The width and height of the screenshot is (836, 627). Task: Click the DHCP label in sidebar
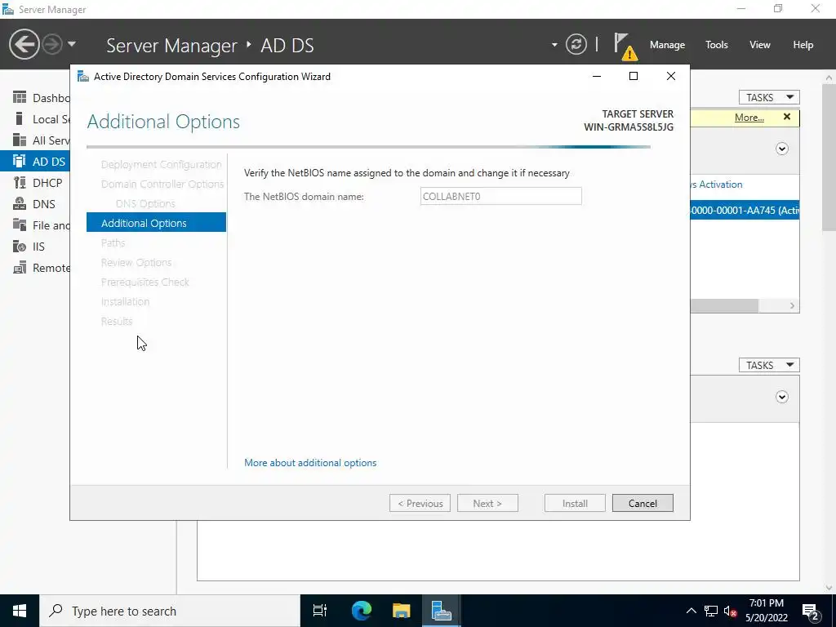point(47,183)
